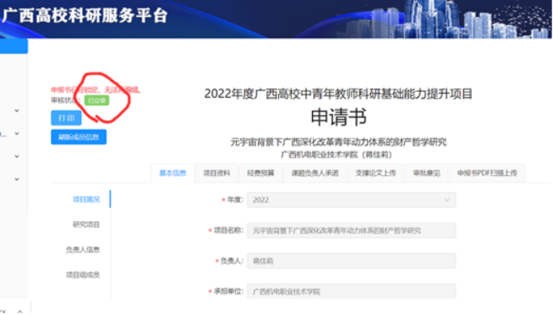Expand the topmost chevron in the left sidebar
The image size is (553, 315).
(17, 111)
